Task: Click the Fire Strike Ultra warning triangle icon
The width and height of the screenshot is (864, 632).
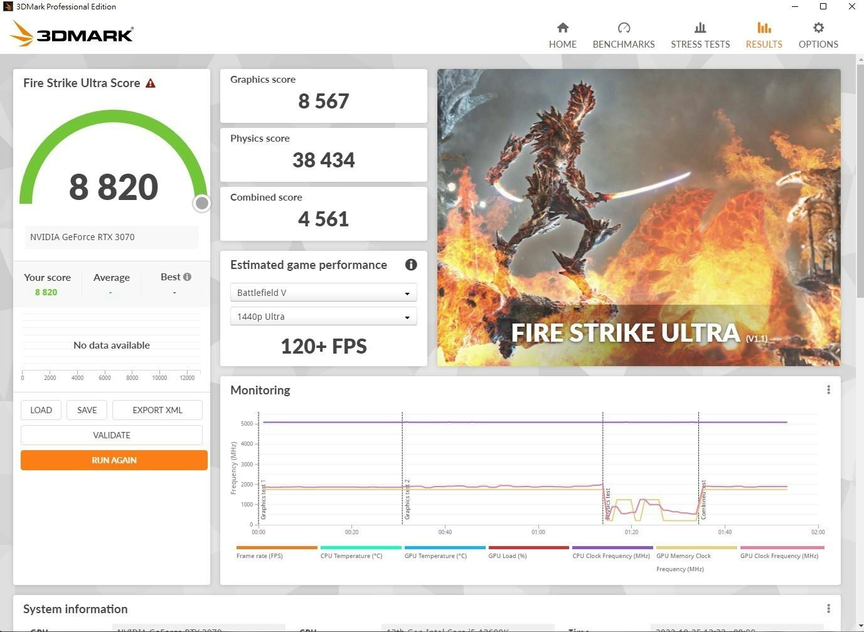Action: pyautogui.click(x=151, y=83)
